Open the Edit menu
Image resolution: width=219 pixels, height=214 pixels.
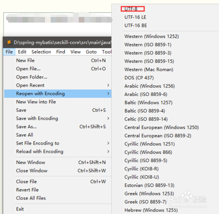[x=22, y=52]
